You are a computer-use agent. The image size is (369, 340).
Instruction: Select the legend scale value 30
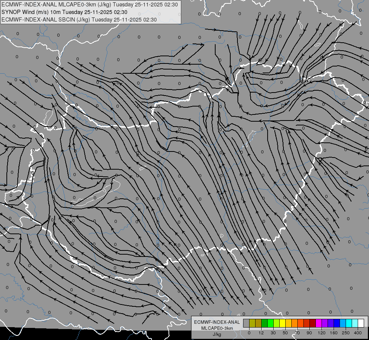point(273,333)
